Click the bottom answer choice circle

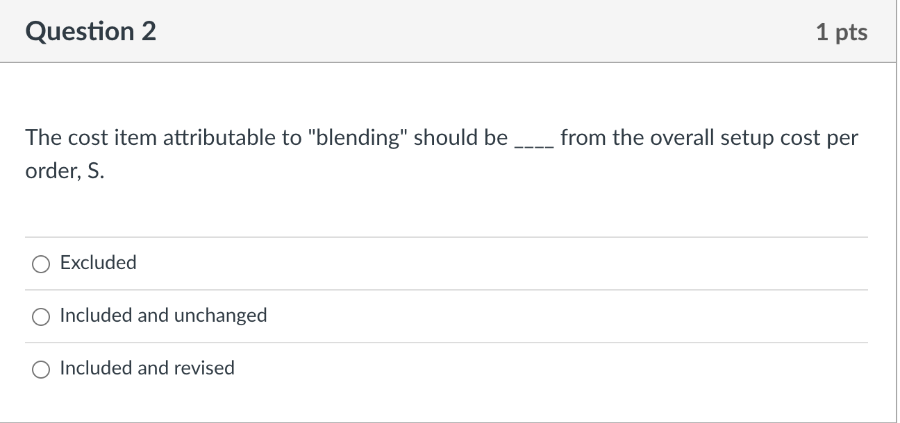[40, 368]
